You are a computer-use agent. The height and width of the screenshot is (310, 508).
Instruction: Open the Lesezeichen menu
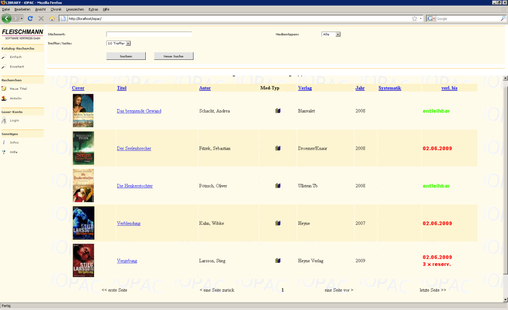pos(74,10)
